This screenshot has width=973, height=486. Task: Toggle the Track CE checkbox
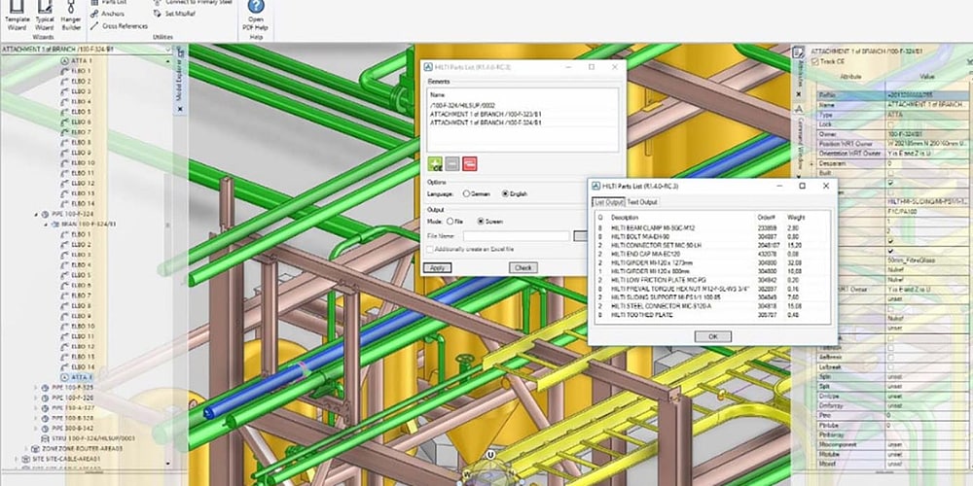pos(814,61)
